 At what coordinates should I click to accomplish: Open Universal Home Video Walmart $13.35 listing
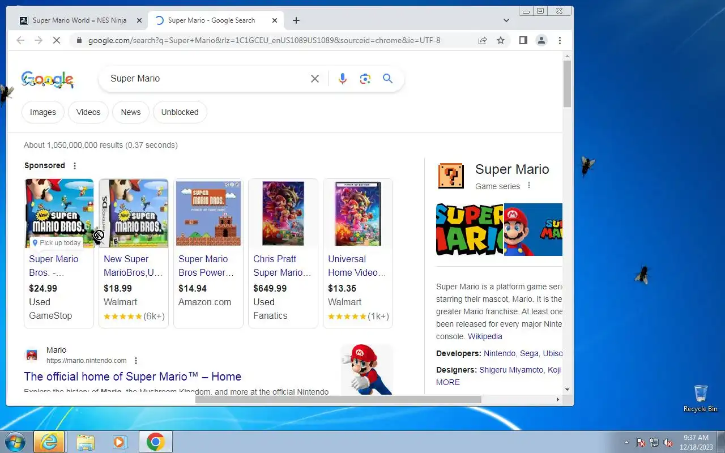(358, 253)
